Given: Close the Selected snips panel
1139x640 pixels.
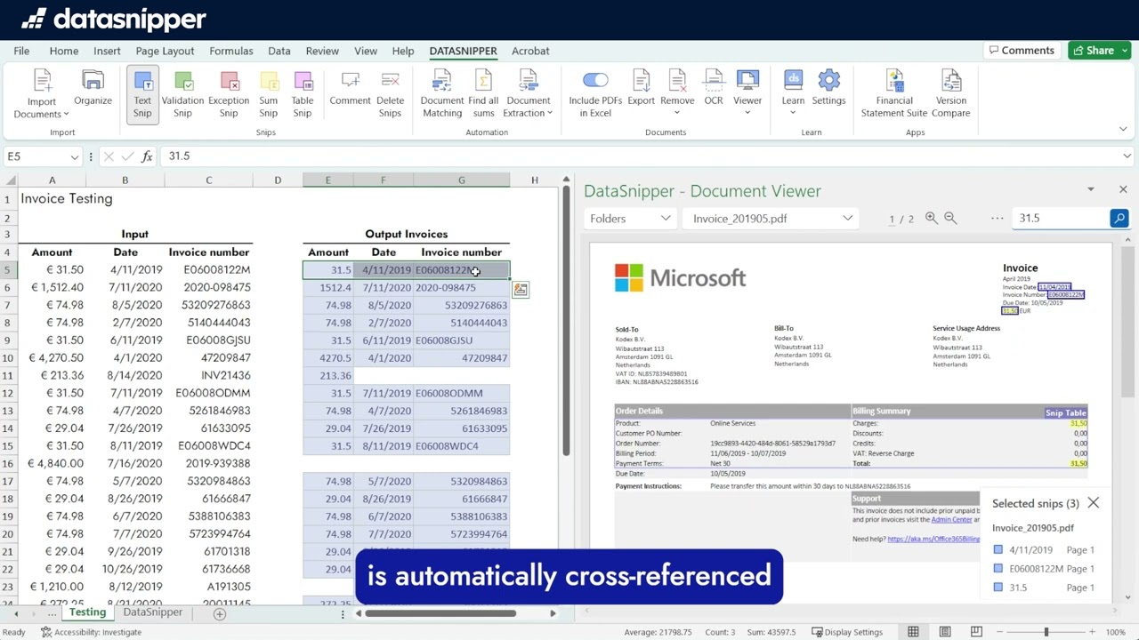Looking at the screenshot, I should 1093,503.
